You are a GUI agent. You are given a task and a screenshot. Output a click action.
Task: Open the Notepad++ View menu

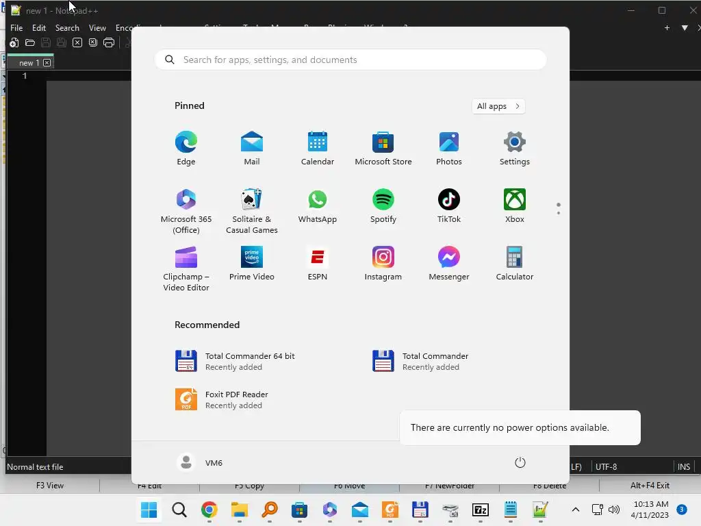pyautogui.click(x=97, y=27)
